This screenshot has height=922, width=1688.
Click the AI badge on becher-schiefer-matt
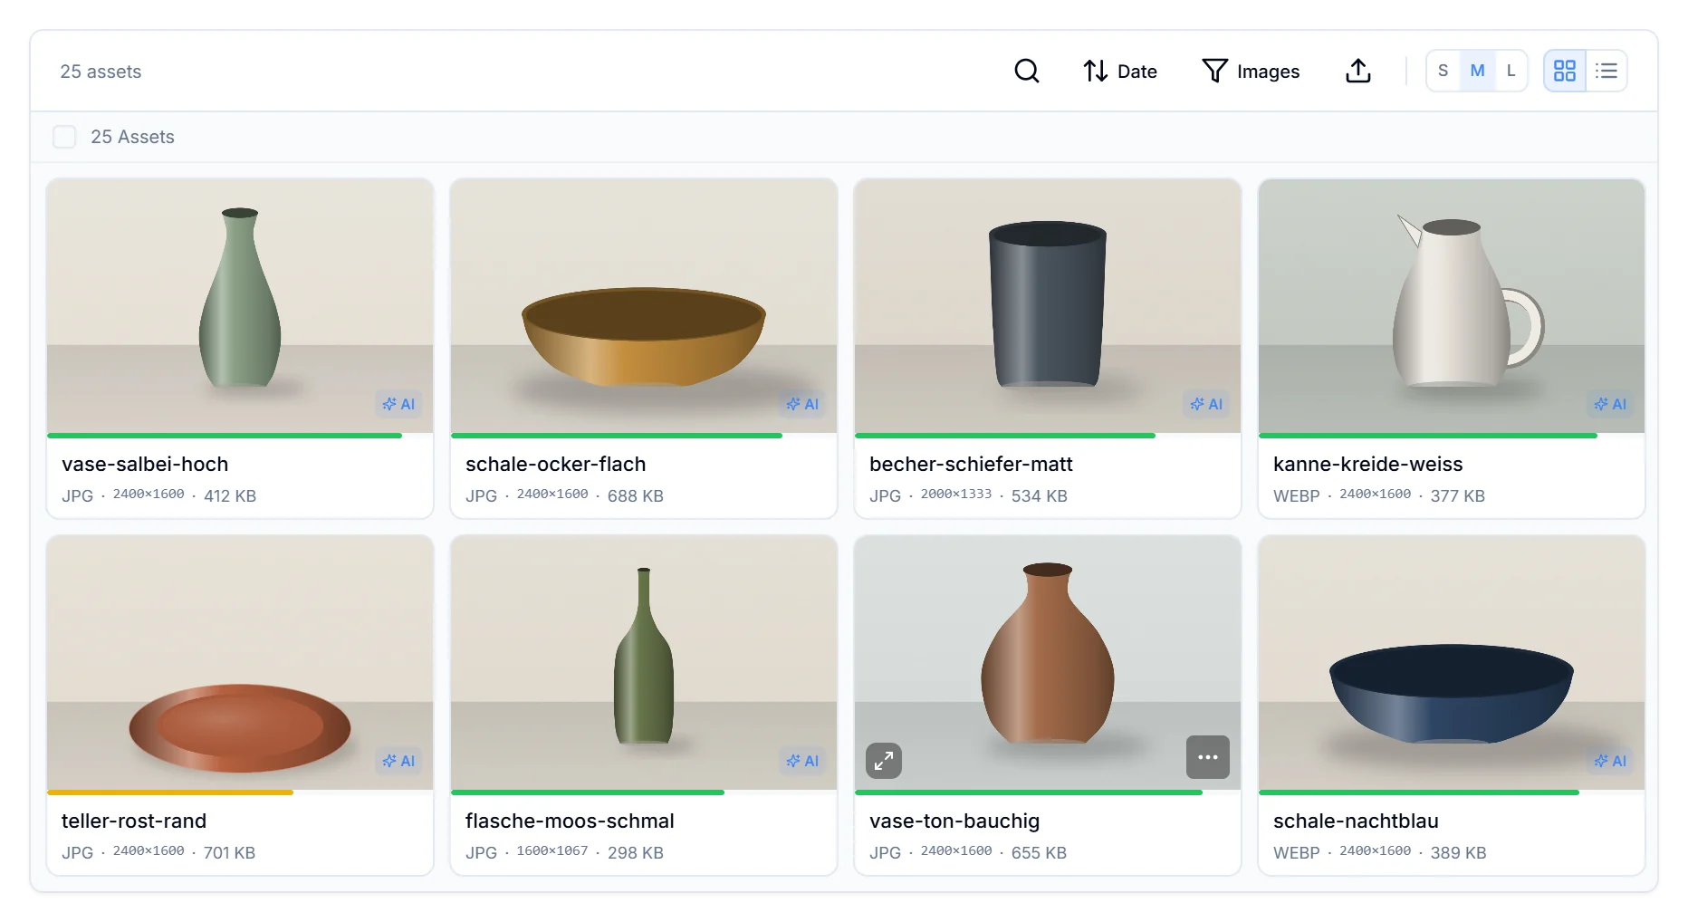pyautogui.click(x=1206, y=404)
